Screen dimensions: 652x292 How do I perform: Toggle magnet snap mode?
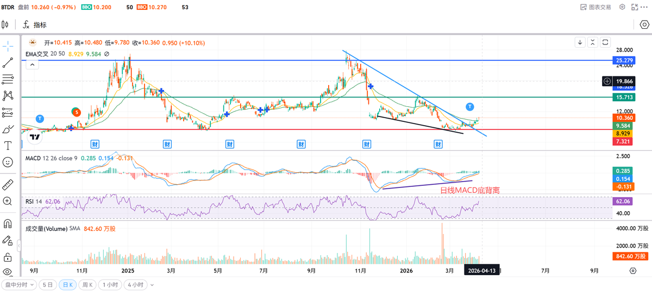tap(8, 223)
